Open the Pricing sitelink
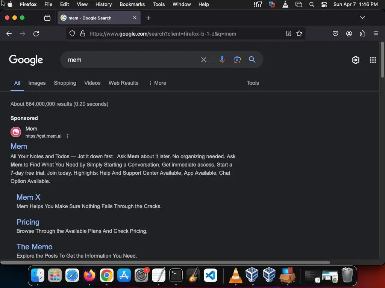Viewport: 385px width, 288px height. [x=28, y=222]
